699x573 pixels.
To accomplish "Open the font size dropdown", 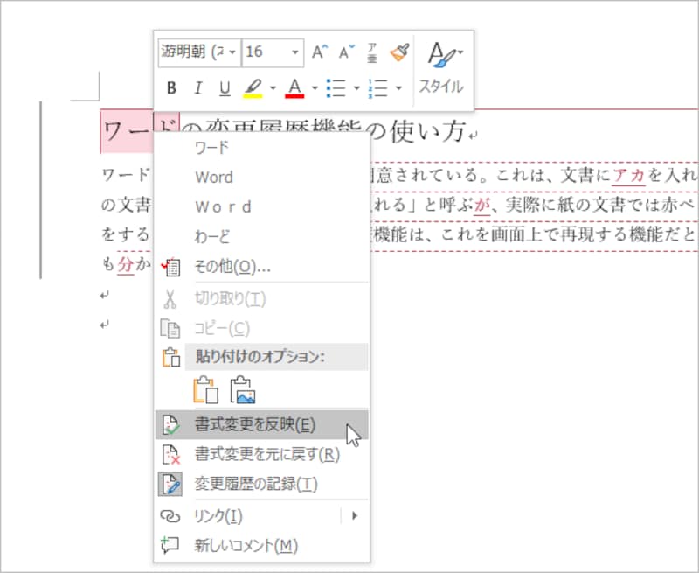I will pos(293,51).
